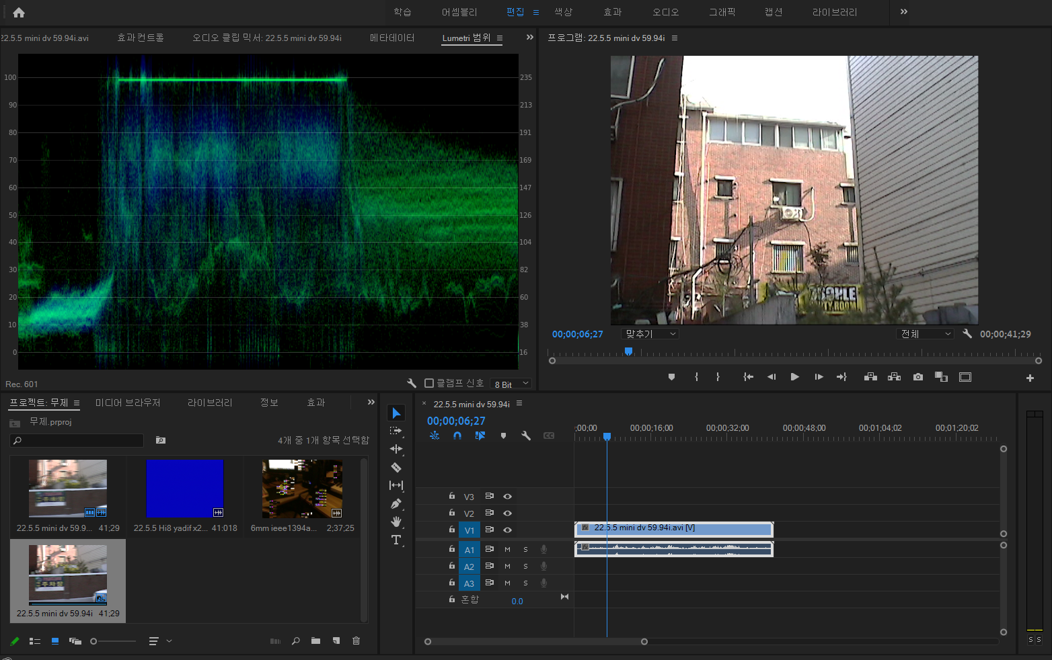The height and width of the screenshot is (660, 1052).
Task: Delete the selected item with the trash icon
Action: [x=356, y=641]
